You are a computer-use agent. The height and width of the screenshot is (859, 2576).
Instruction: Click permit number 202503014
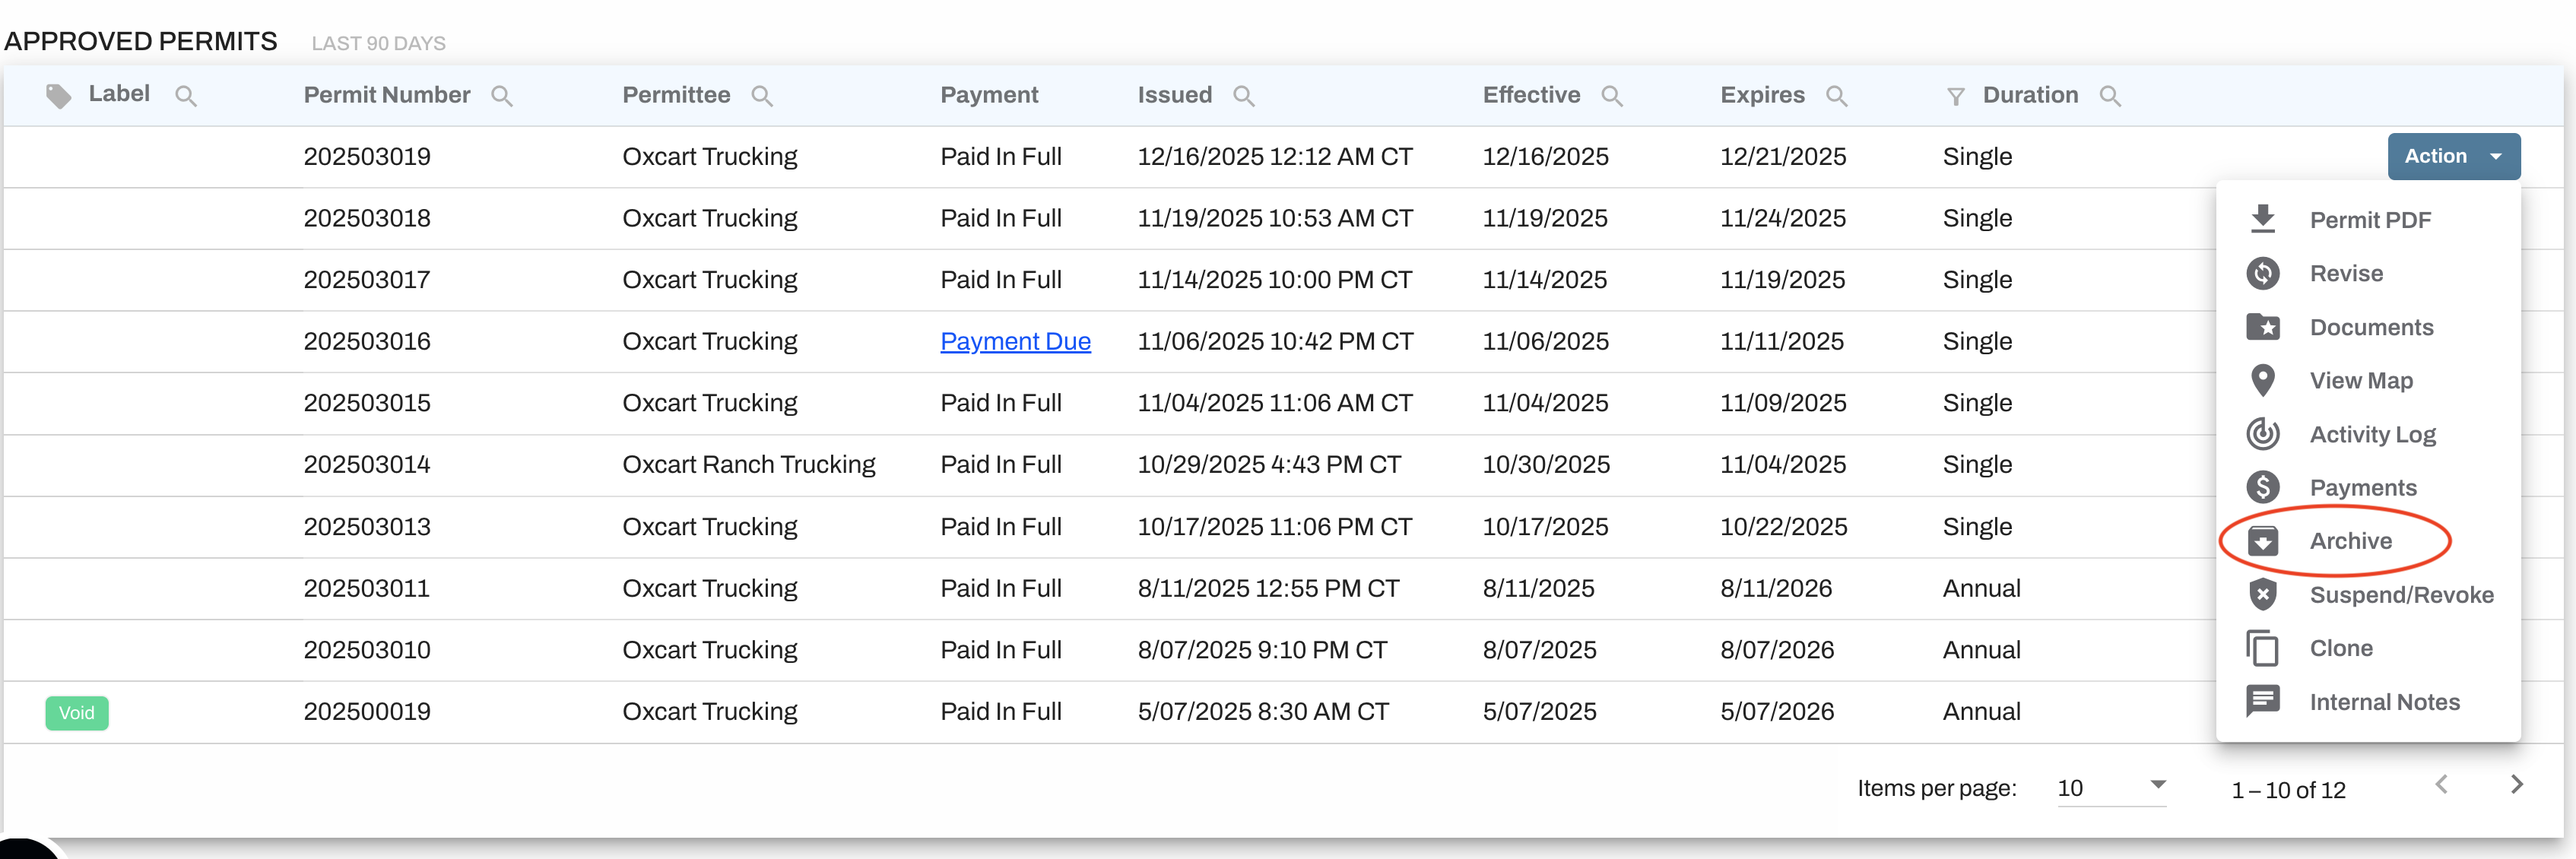click(x=367, y=465)
